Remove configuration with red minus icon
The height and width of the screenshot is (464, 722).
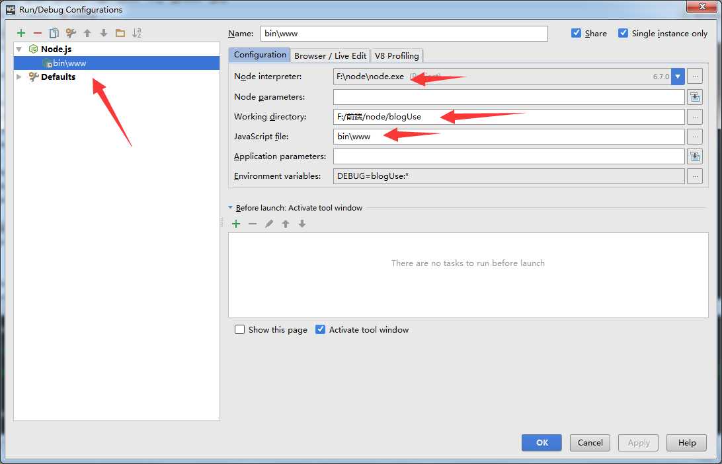pos(38,33)
